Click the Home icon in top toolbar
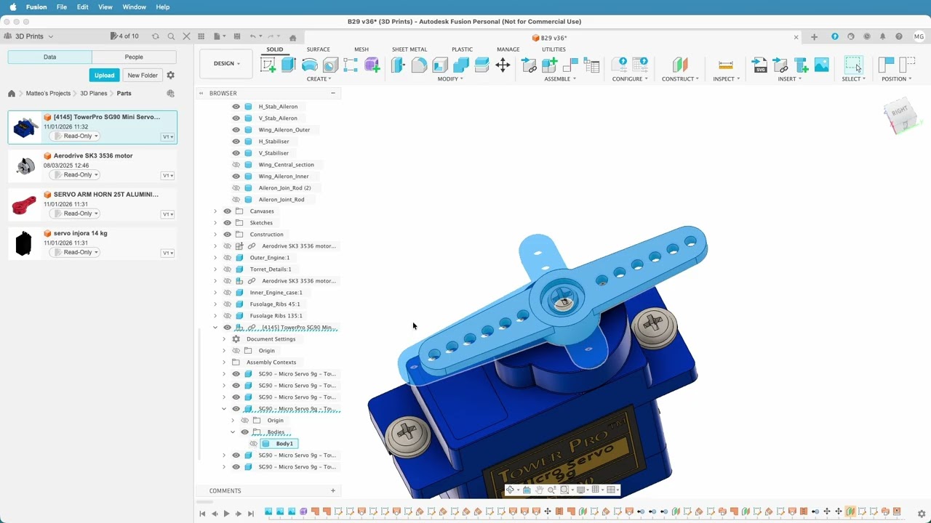Viewport: 931px width, 523px height. pyautogui.click(x=292, y=37)
